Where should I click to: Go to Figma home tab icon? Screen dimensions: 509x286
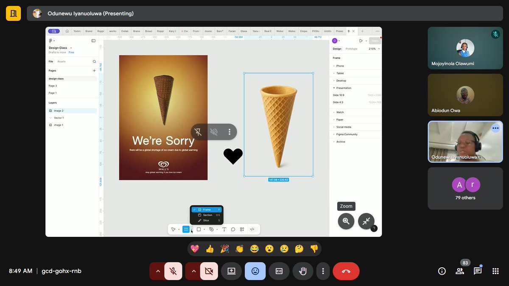tap(67, 31)
